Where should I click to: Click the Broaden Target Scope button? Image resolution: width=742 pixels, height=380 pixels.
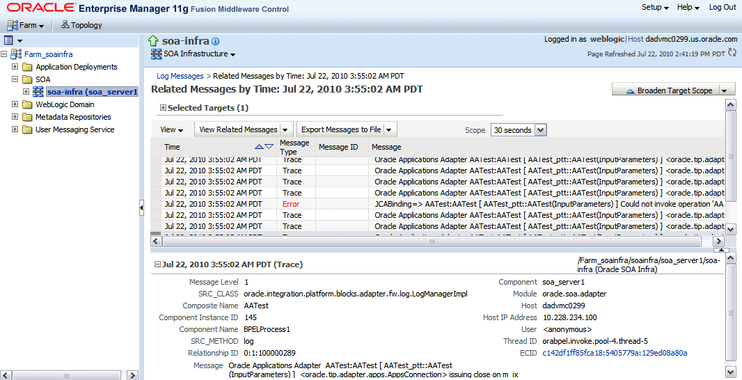click(669, 90)
